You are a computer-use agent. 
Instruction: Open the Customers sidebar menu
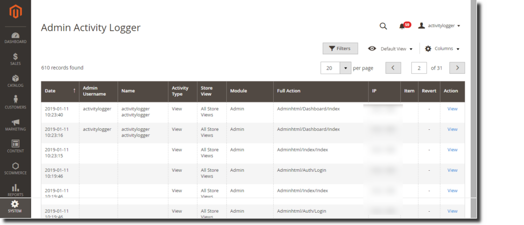(x=15, y=103)
